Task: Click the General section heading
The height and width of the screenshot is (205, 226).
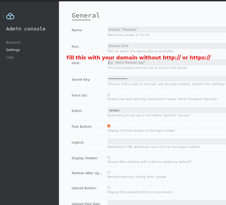Action: pos(86,16)
